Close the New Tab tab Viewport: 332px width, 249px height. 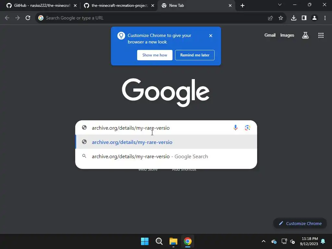tap(230, 6)
